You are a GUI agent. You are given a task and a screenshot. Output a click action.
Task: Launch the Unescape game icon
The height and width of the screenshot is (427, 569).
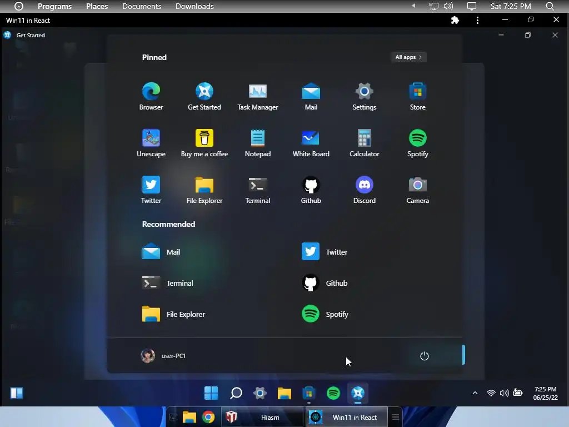151,143
